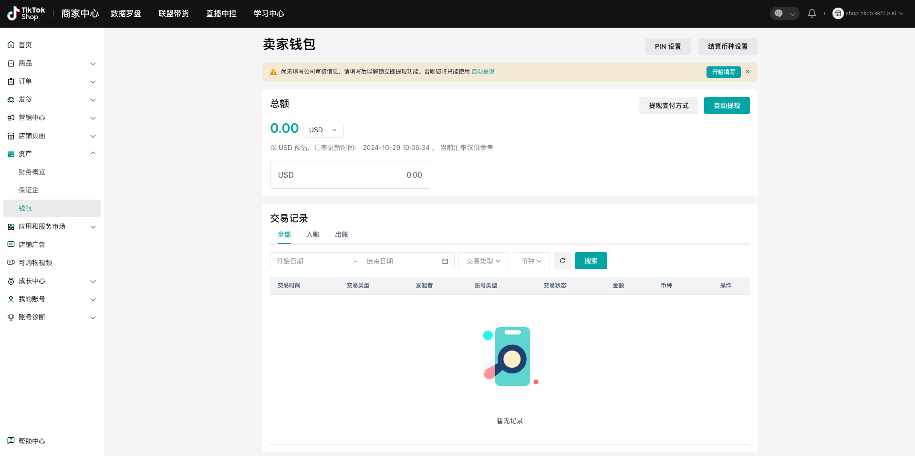
Task: Open 帮助中心 help center icon
Action: pos(11,441)
